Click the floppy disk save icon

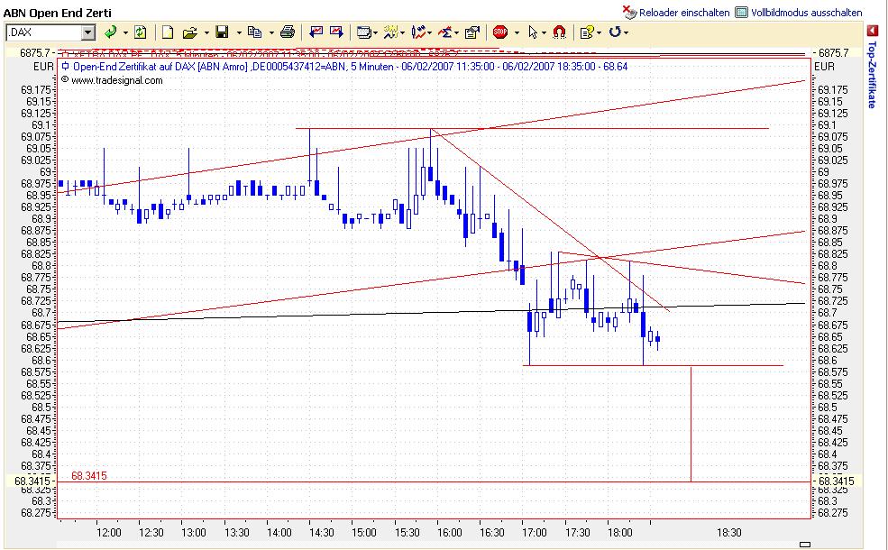pyautogui.click(x=222, y=32)
